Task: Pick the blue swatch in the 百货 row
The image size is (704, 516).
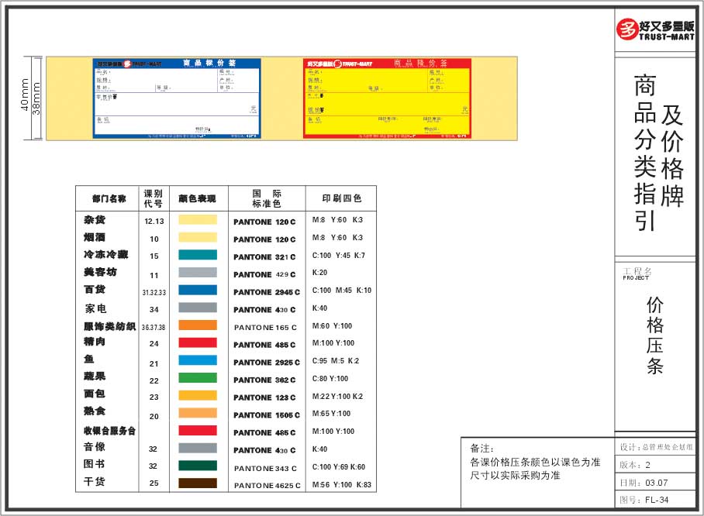Action: [x=198, y=291]
